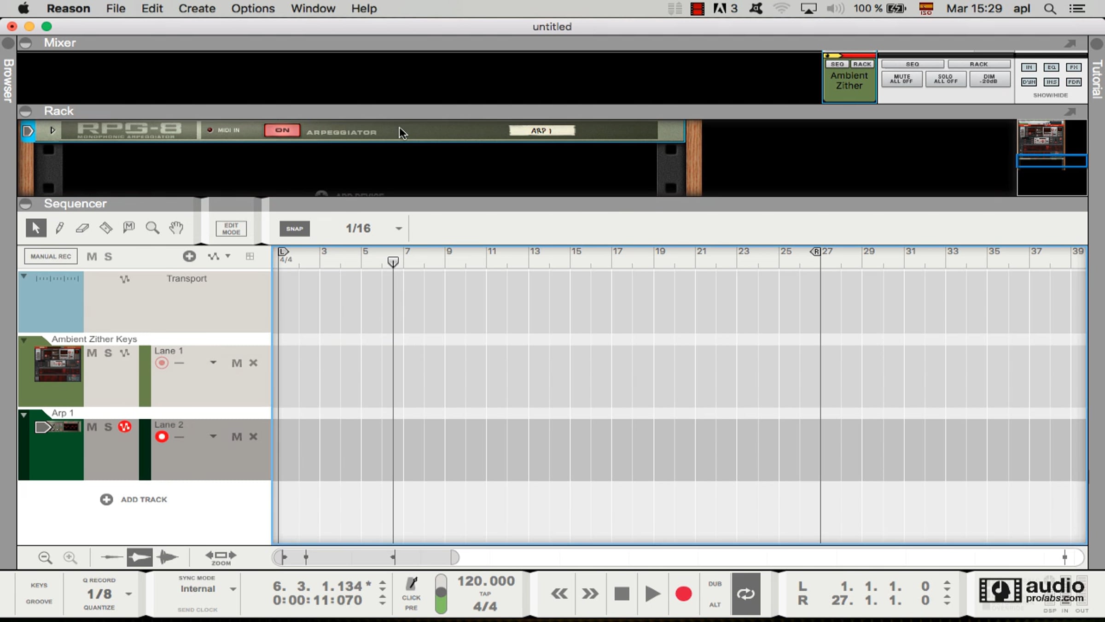Select the Mute tool
Screen dimensions: 1105x622
pos(129,228)
